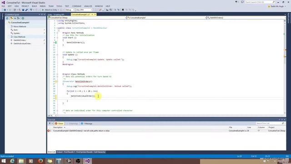Click the notifications flag icon
Viewport: 291px width, 164px height.
pos(236,2)
